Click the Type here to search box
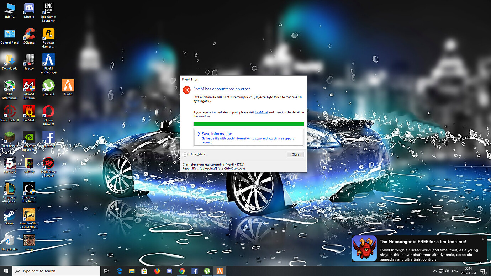Screen dimensions: 491x276 tap(57, 271)
